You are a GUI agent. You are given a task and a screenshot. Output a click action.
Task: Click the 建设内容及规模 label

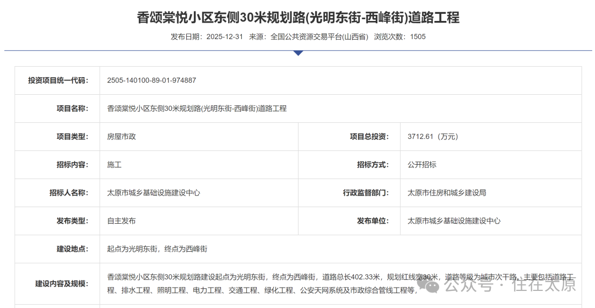tap(62, 284)
